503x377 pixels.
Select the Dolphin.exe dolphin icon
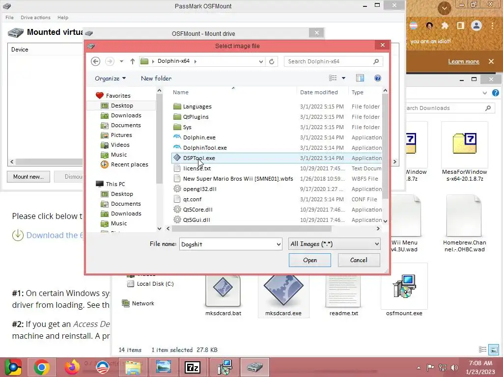[x=177, y=137]
